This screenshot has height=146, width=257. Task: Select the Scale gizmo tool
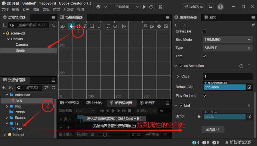[x=85, y=26]
